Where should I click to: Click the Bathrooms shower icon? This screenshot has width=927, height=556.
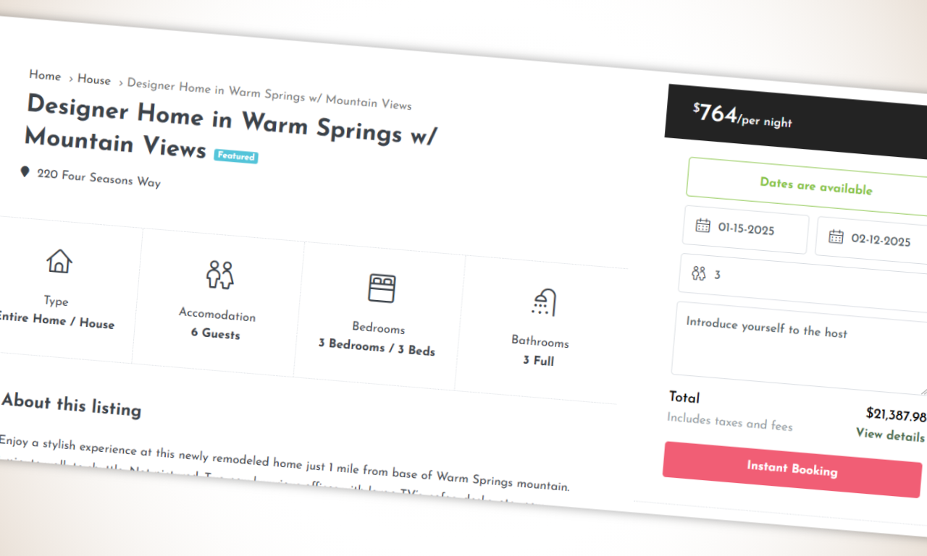543,302
